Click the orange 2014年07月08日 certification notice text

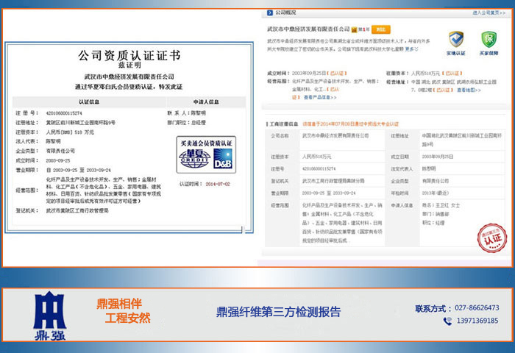tap(350, 124)
